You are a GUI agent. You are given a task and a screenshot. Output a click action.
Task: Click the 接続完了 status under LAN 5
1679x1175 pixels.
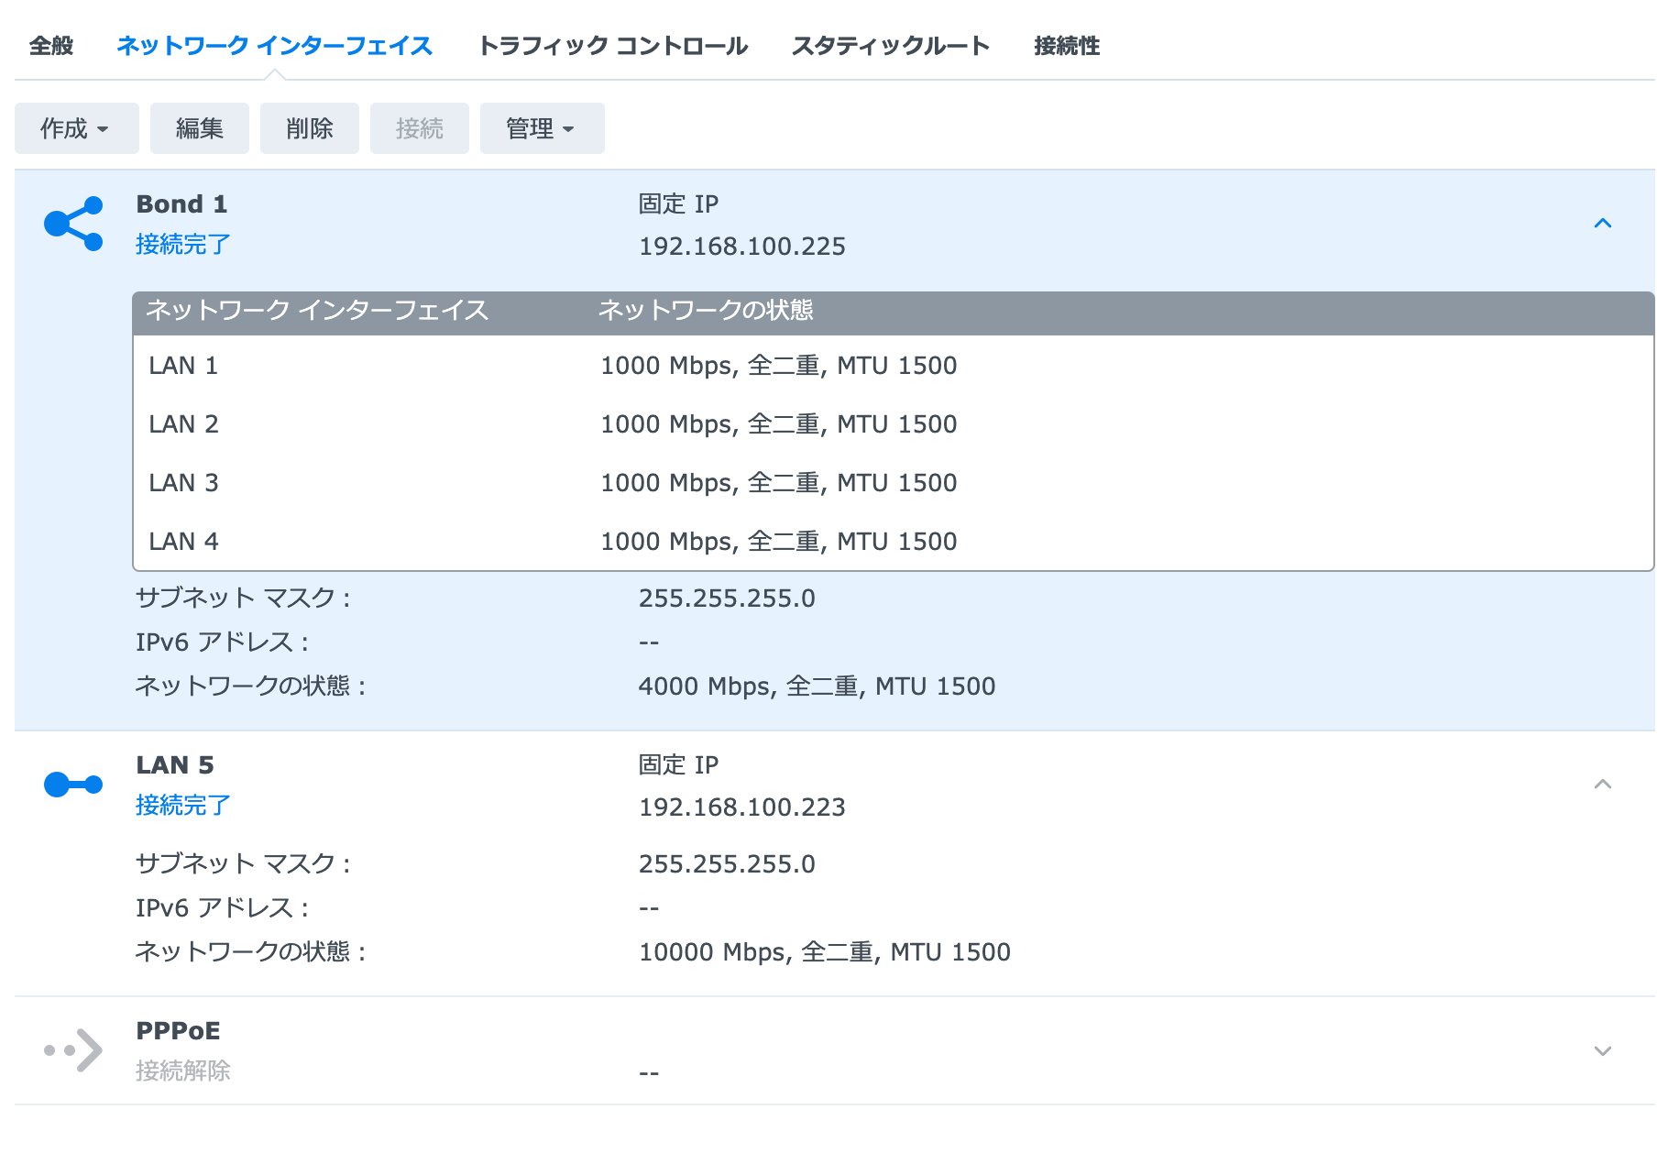tap(182, 806)
